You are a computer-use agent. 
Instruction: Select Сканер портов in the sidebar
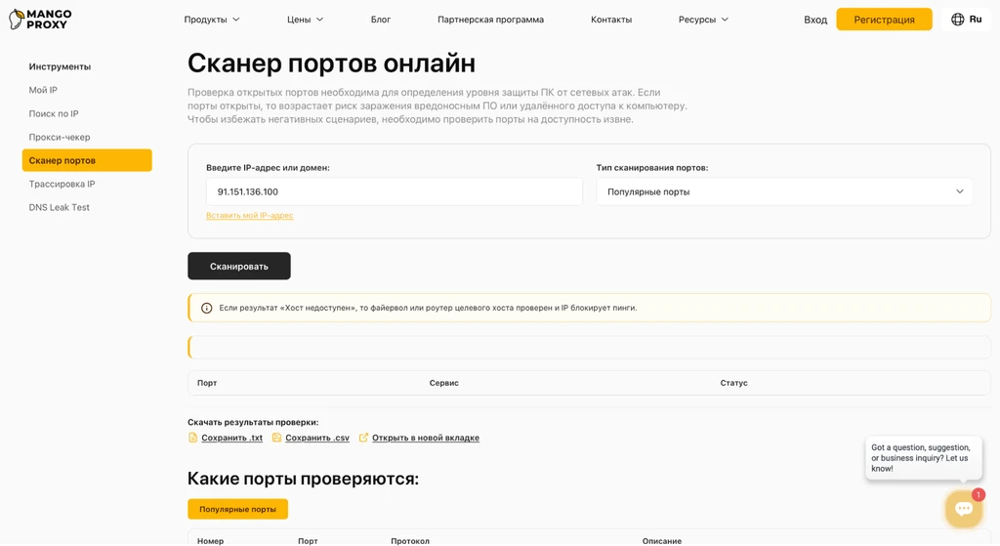tap(87, 160)
